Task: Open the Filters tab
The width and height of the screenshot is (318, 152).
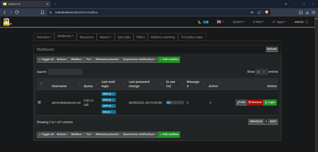Action: (x=141, y=37)
